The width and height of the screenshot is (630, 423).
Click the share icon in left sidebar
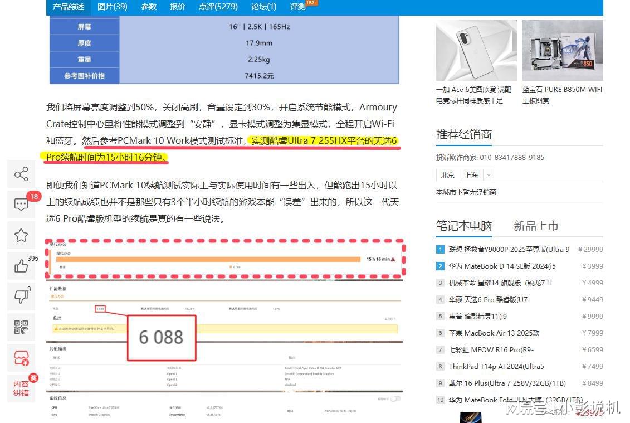[x=21, y=175]
